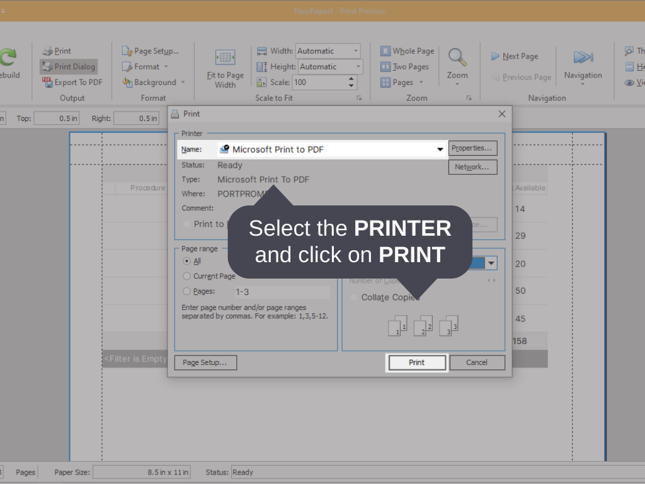Close the Print dialog
The width and height of the screenshot is (645, 484).
(502, 114)
